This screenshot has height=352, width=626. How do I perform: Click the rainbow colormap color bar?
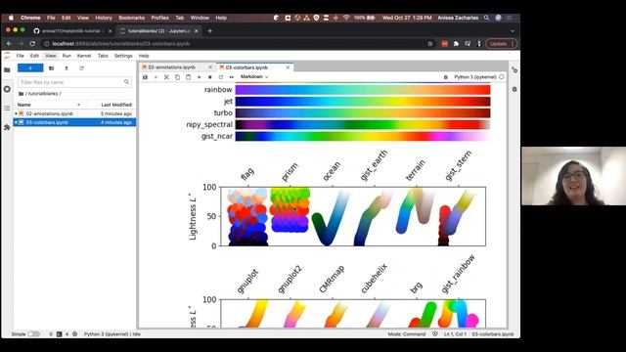pyautogui.click(x=363, y=90)
